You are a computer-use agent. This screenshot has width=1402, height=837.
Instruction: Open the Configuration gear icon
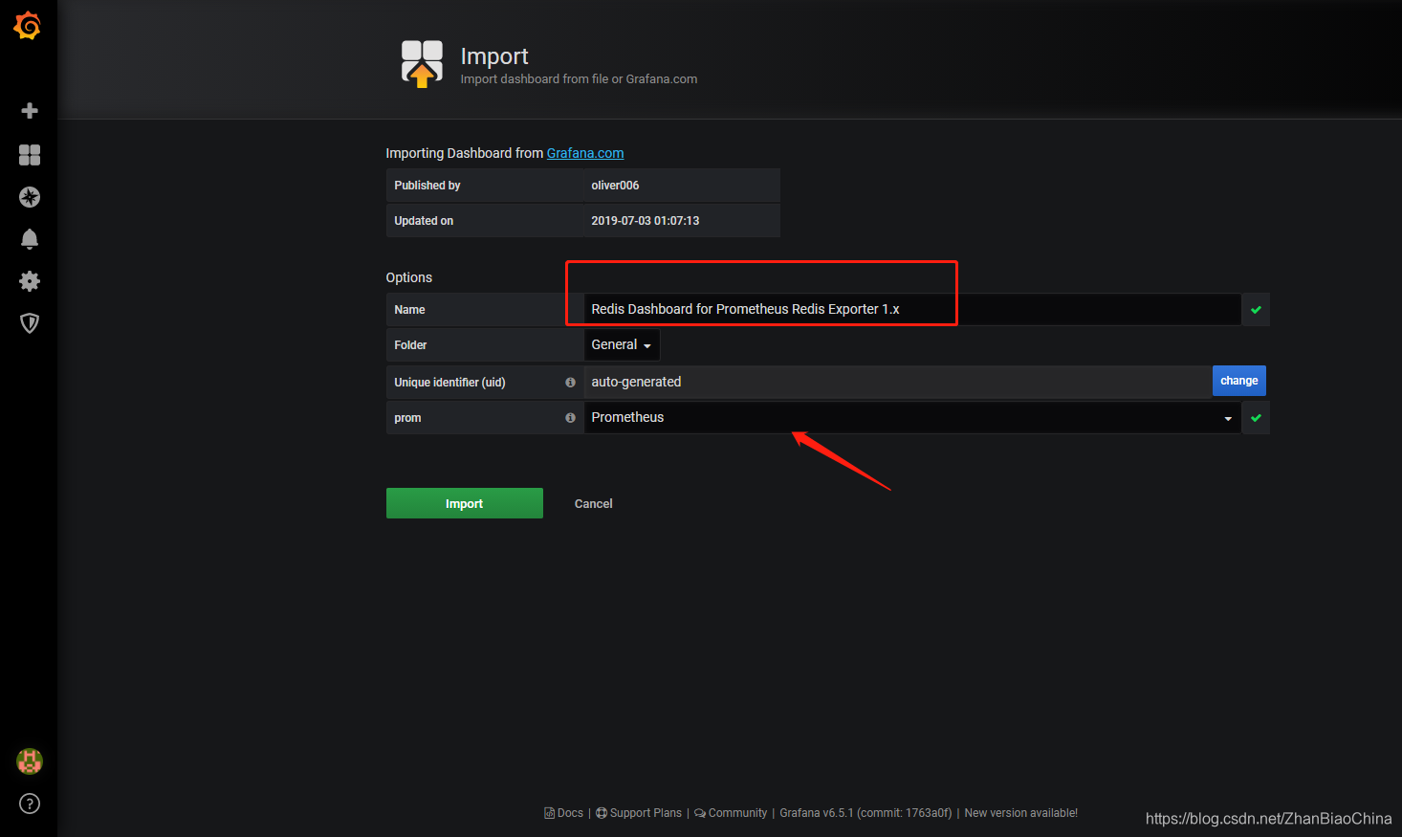point(30,281)
